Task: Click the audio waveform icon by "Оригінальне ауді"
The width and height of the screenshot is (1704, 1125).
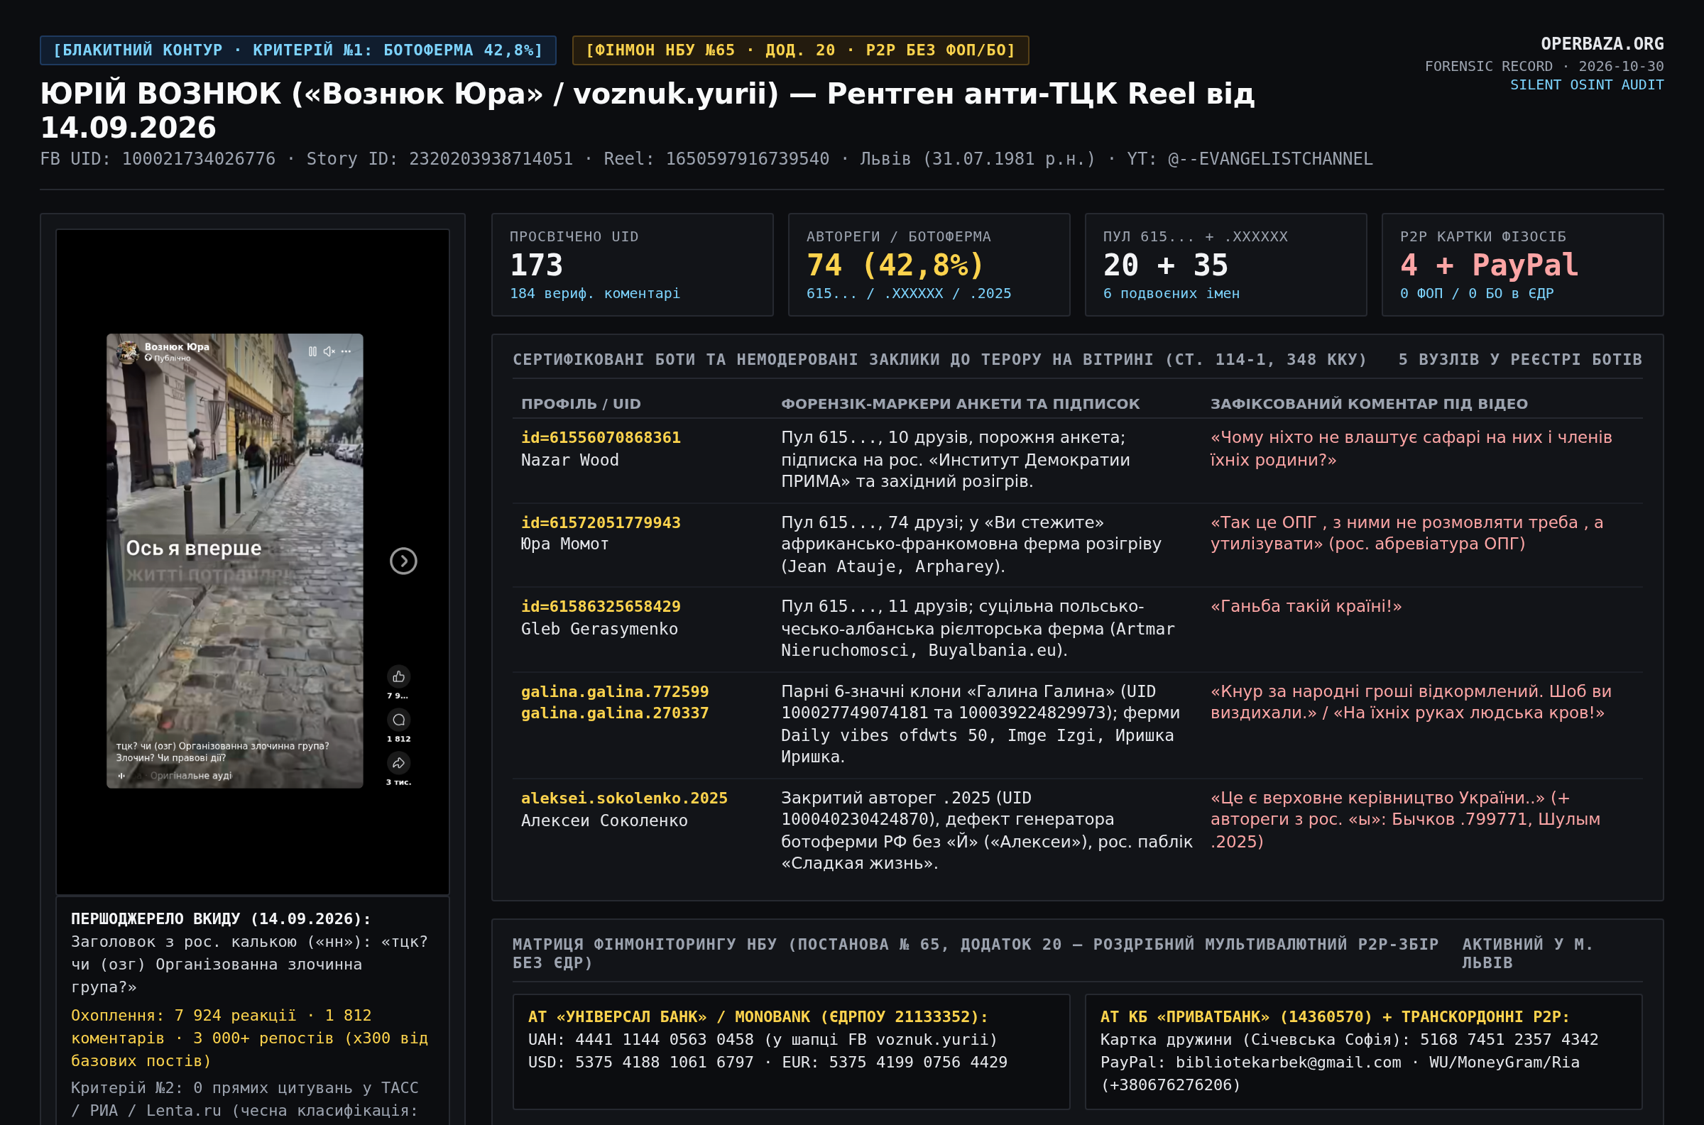Action: [x=121, y=776]
